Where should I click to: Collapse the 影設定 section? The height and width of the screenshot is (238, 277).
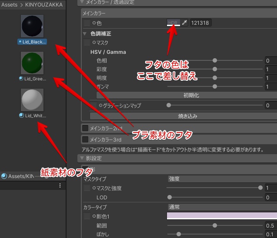click(x=82, y=158)
